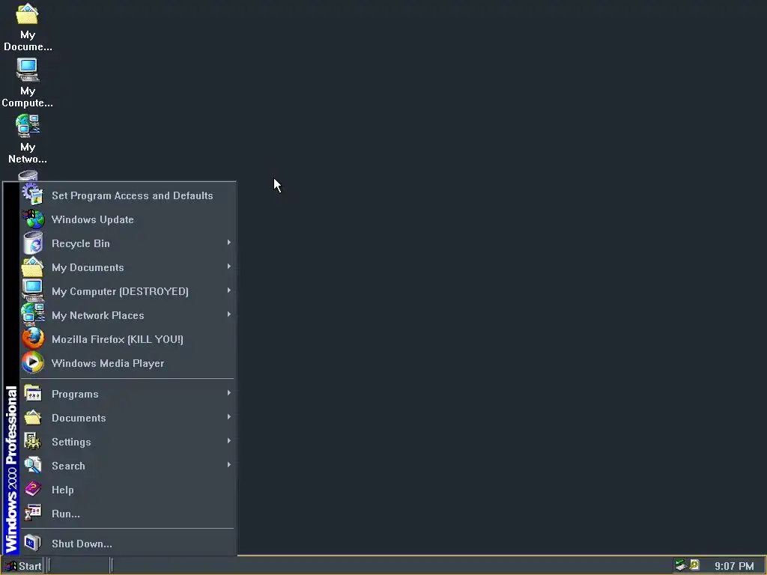Select the Help menu entry
The width and height of the screenshot is (767, 575).
click(x=127, y=490)
